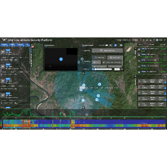Select the first row of the lower right record list

point(152,81)
